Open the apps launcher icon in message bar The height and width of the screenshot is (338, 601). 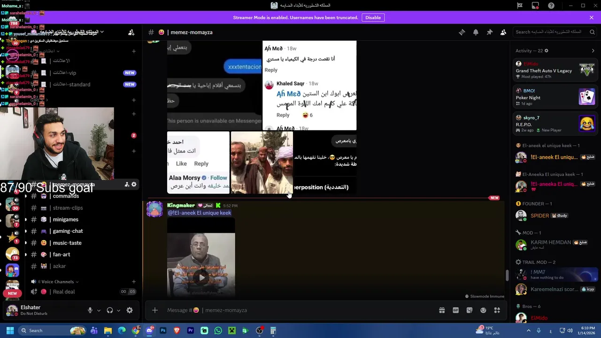point(497,310)
